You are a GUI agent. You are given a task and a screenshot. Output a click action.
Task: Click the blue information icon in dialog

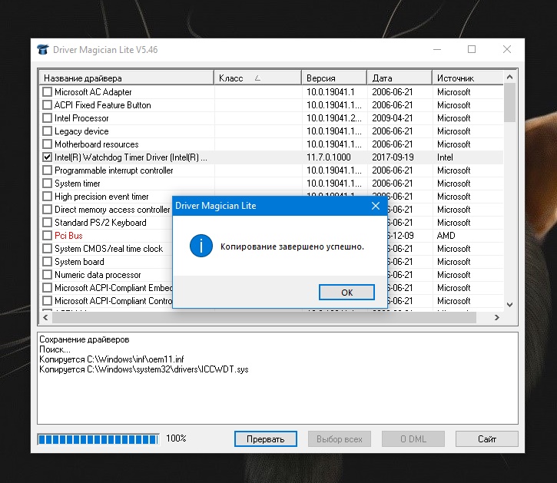pos(201,246)
